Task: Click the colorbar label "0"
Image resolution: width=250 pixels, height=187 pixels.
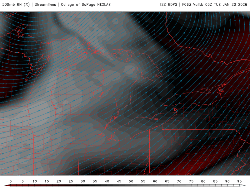Action: 11,181
